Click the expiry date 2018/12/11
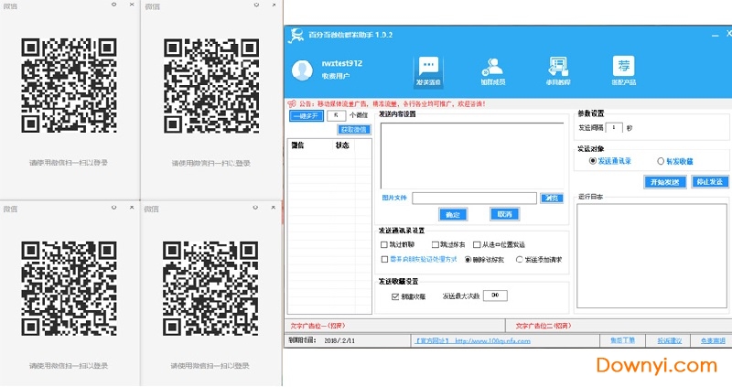 click(x=339, y=340)
